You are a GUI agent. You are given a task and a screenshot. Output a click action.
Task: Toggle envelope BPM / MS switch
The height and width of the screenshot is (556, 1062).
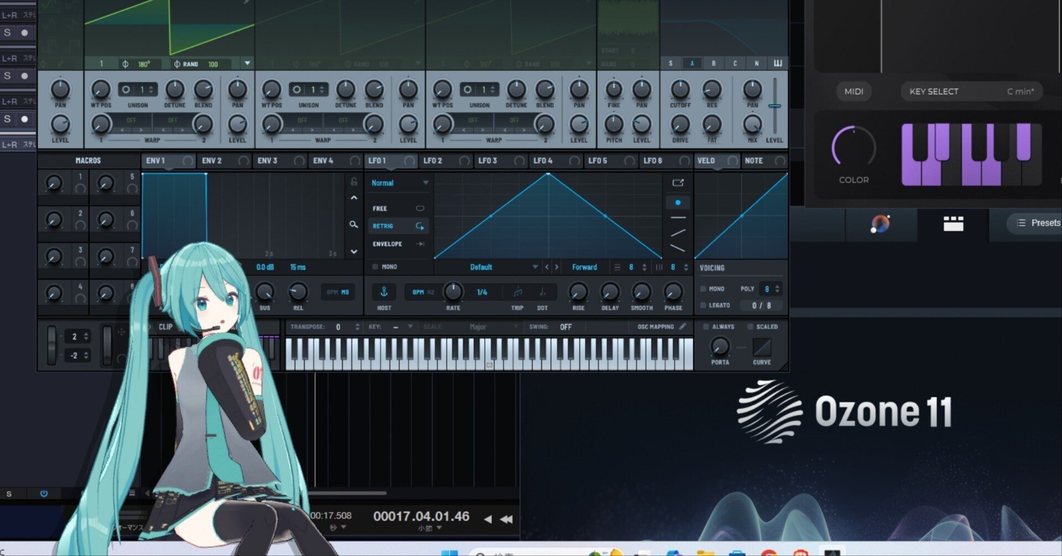click(338, 292)
